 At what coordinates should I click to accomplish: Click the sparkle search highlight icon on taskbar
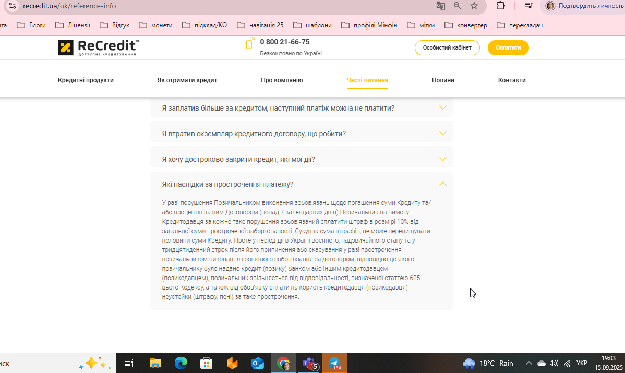tap(94, 363)
